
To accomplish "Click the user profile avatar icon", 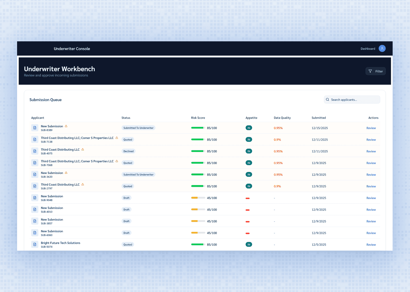I will click(382, 48).
